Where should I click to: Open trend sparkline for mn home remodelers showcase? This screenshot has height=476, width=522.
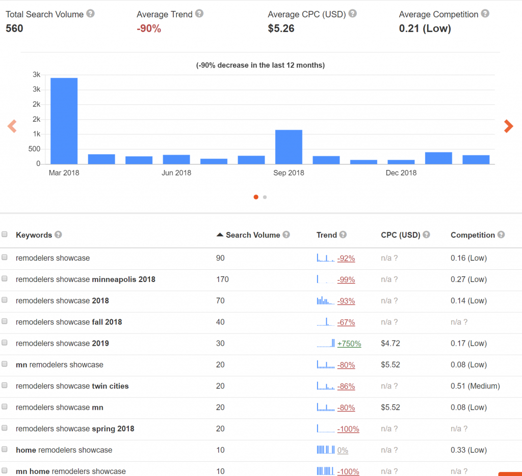point(326,471)
